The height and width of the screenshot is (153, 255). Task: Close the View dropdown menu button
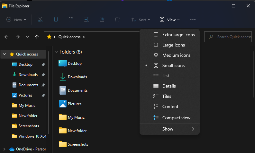tap(169, 20)
